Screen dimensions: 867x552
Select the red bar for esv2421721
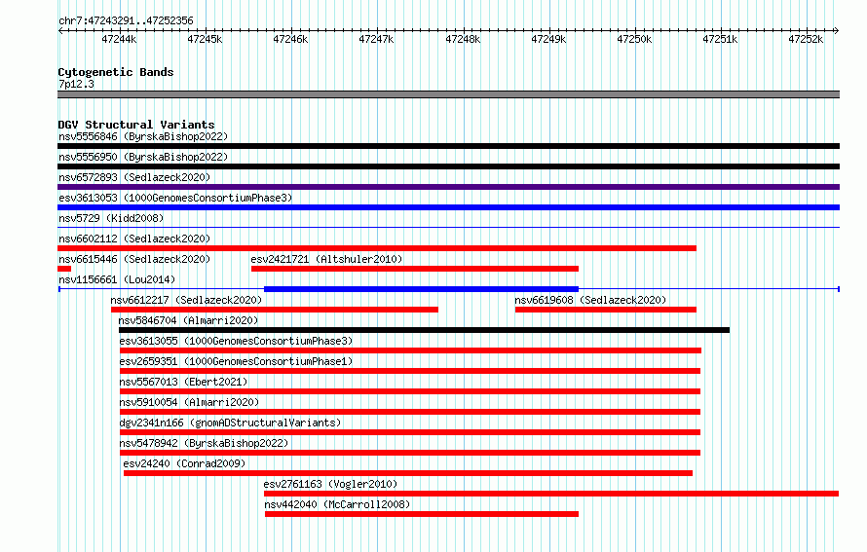click(x=415, y=269)
